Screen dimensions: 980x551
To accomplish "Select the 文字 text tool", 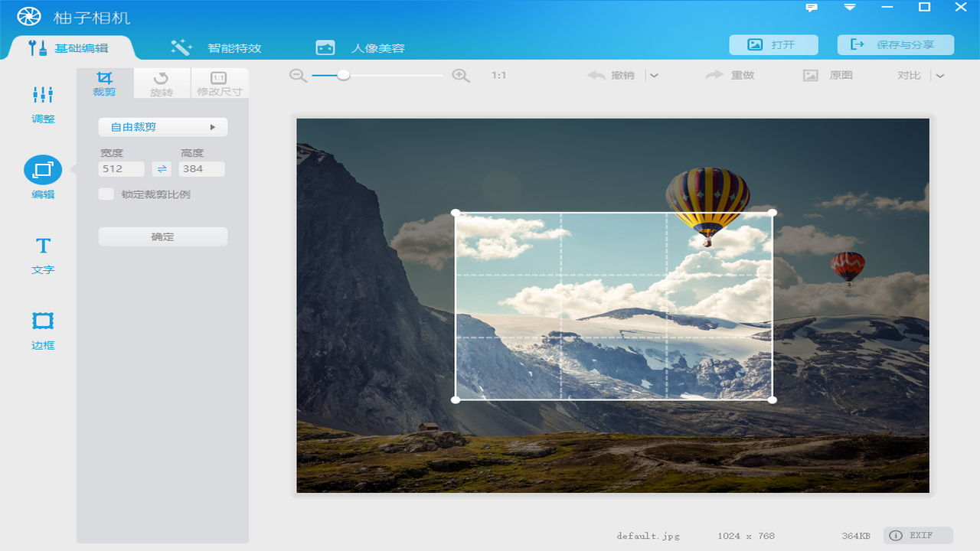I will coord(43,246).
